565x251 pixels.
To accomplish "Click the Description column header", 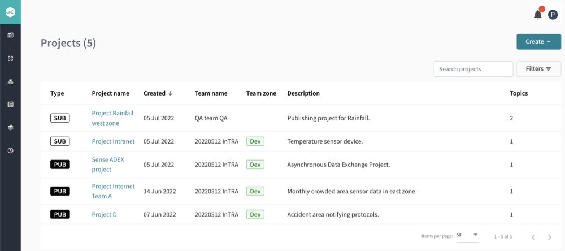I will pyautogui.click(x=303, y=93).
